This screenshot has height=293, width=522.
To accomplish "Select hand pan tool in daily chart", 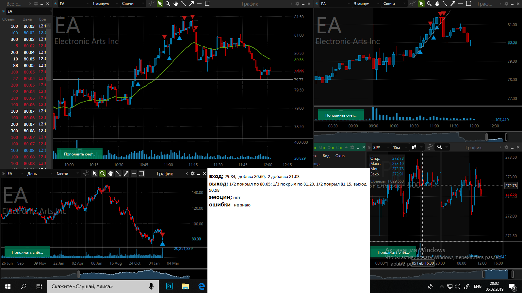I will click(110, 173).
